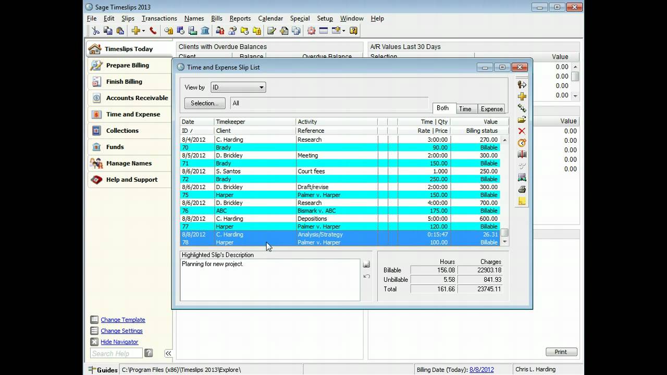Click the 8/8/2012 billing date link
This screenshot has height=375, width=667.
click(x=481, y=369)
